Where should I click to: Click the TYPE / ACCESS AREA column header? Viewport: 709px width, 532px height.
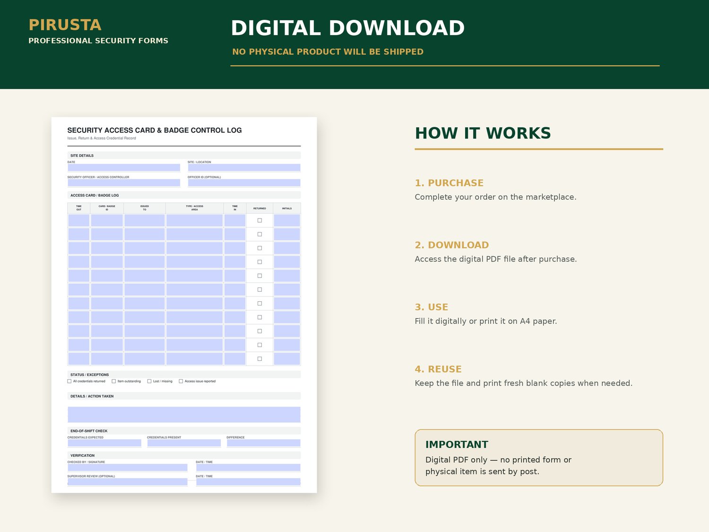tap(194, 208)
